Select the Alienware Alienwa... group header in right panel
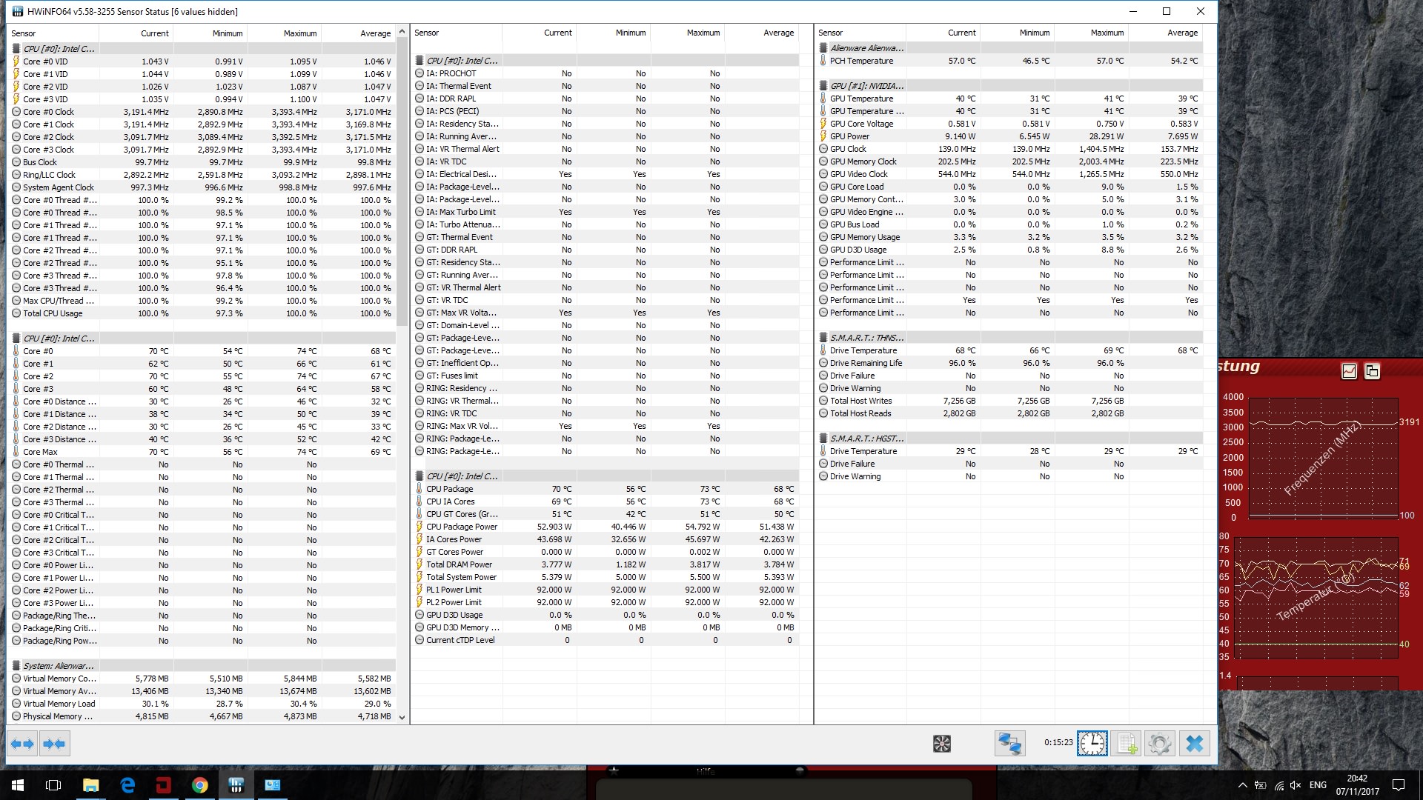The width and height of the screenshot is (1423, 800). point(1009,48)
